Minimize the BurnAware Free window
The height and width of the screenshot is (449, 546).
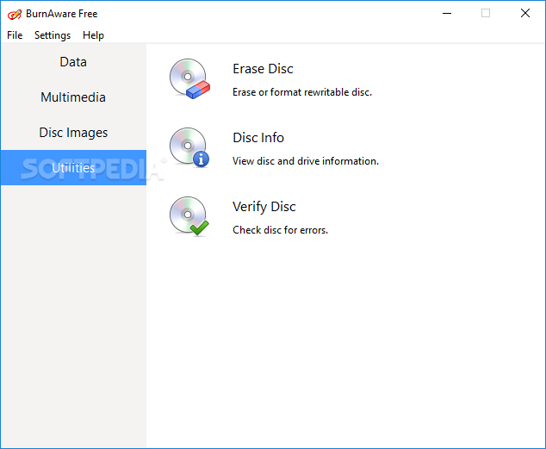447,13
